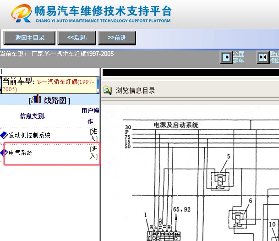Go forward with >>前进 button
The width and height of the screenshot is (279, 241).
click(x=117, y=38)
